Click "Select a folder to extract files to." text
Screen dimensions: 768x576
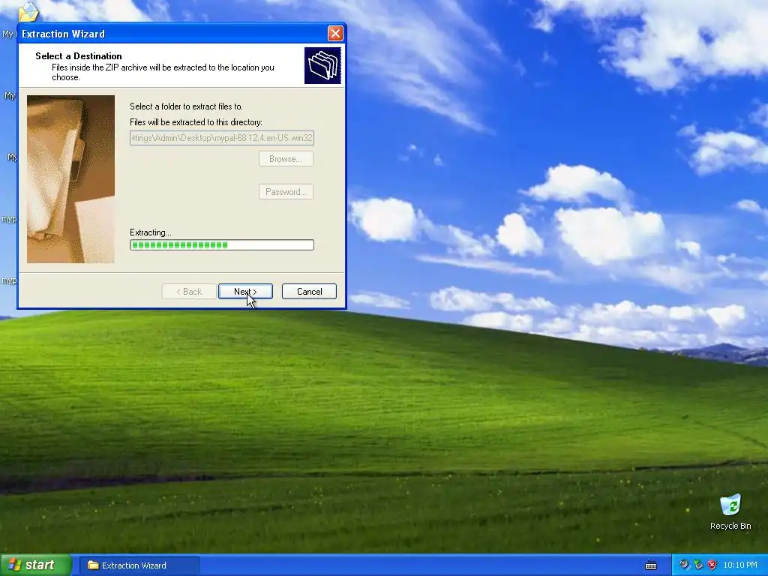point(186,106)
